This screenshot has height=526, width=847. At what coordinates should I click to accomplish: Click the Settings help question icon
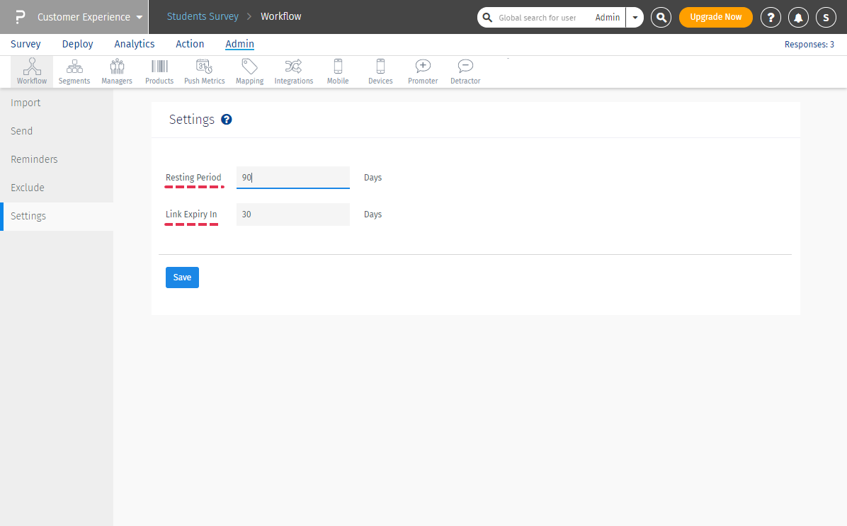[x=227, y=120]
